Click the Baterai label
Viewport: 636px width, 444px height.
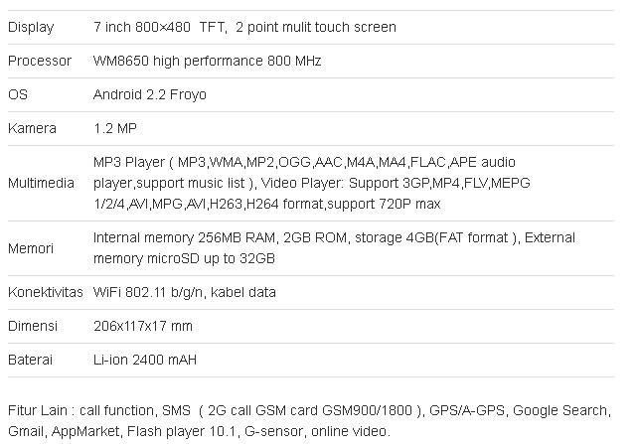(x=31, y=360)
